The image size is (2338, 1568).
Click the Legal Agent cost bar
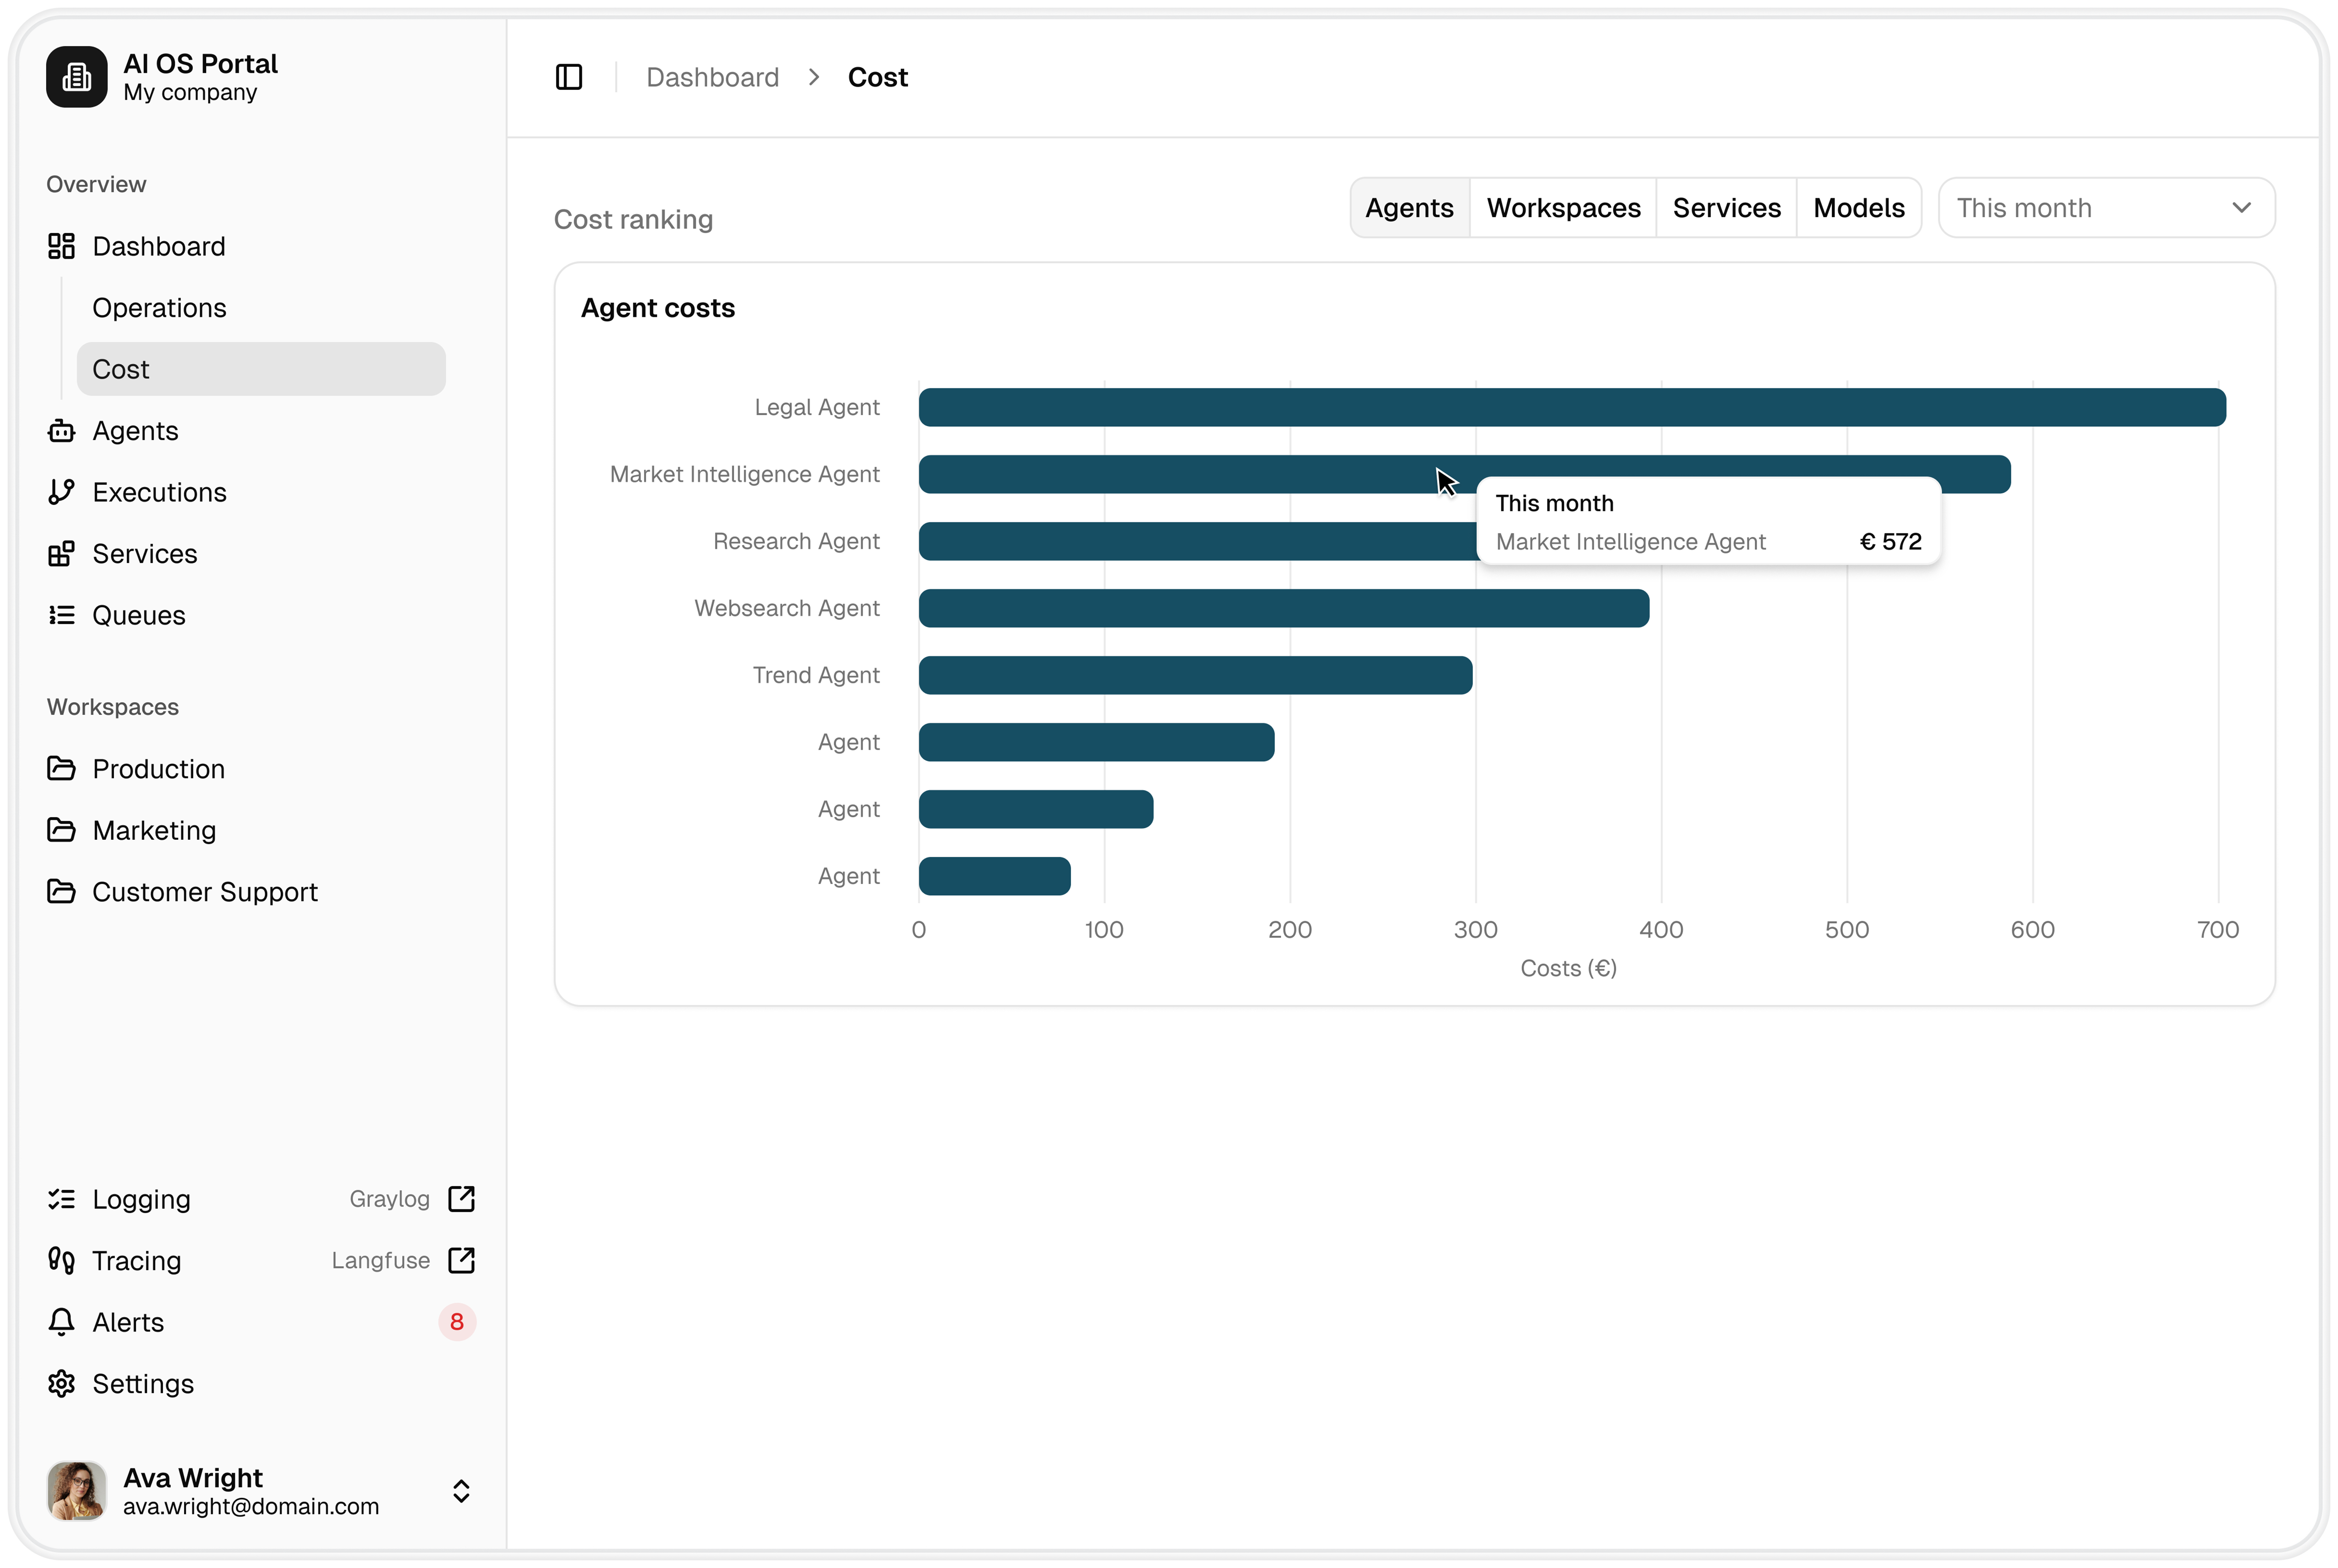click(x=1572, y=407)
